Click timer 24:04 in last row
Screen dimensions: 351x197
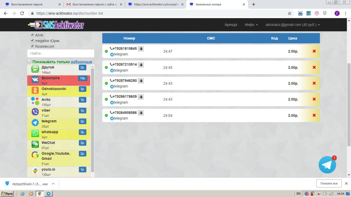[168, 115]
